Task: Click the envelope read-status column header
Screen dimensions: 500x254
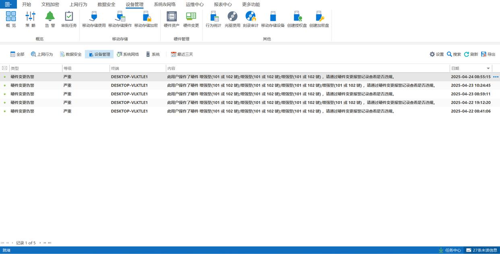Action: 4,68
